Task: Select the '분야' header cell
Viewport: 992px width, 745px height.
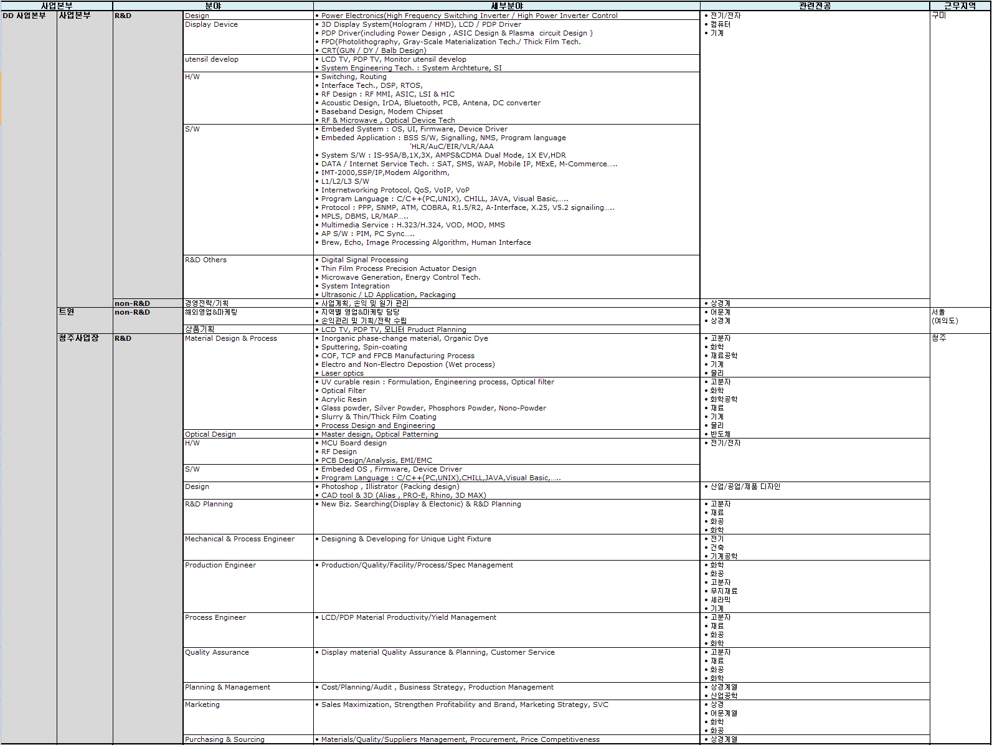Action: [x=213, y=6]
